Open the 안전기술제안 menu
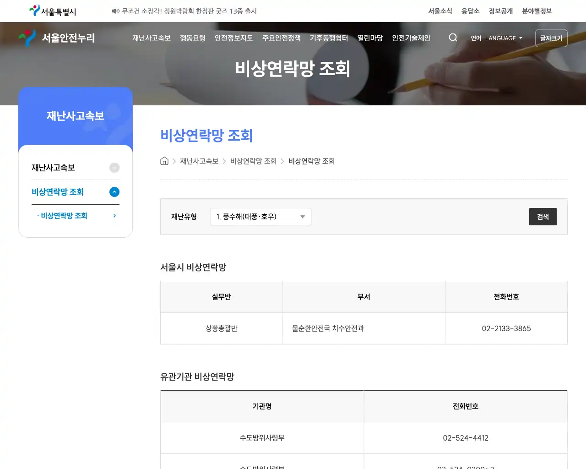This screenshot has height=469, width=586. pos(412,38)
